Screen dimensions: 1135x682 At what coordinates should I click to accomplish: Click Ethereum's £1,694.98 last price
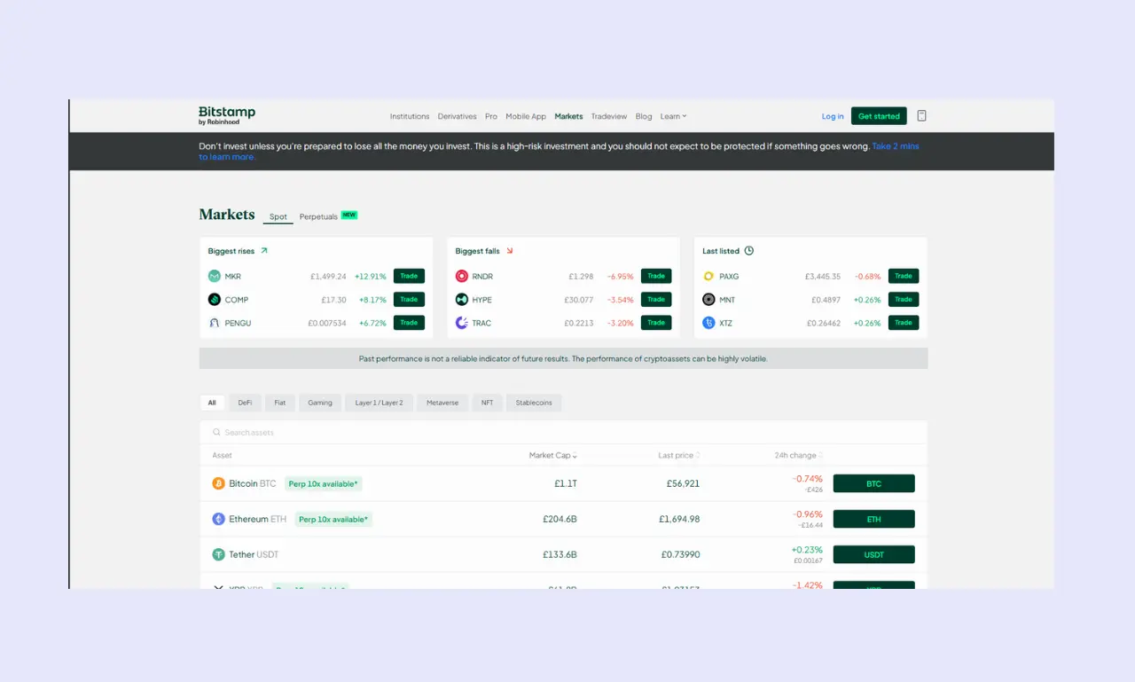(x=680, y=519)
